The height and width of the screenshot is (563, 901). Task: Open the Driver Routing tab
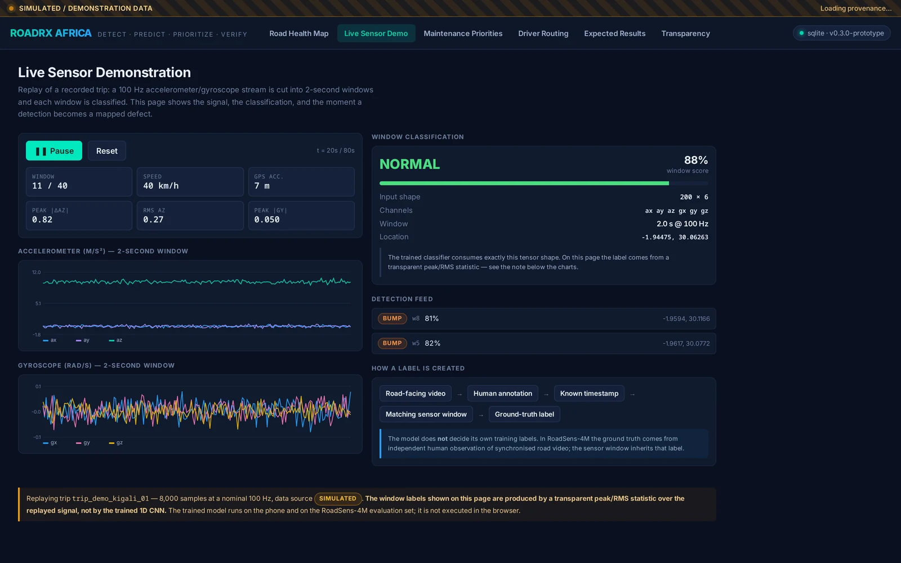(543, 33)
